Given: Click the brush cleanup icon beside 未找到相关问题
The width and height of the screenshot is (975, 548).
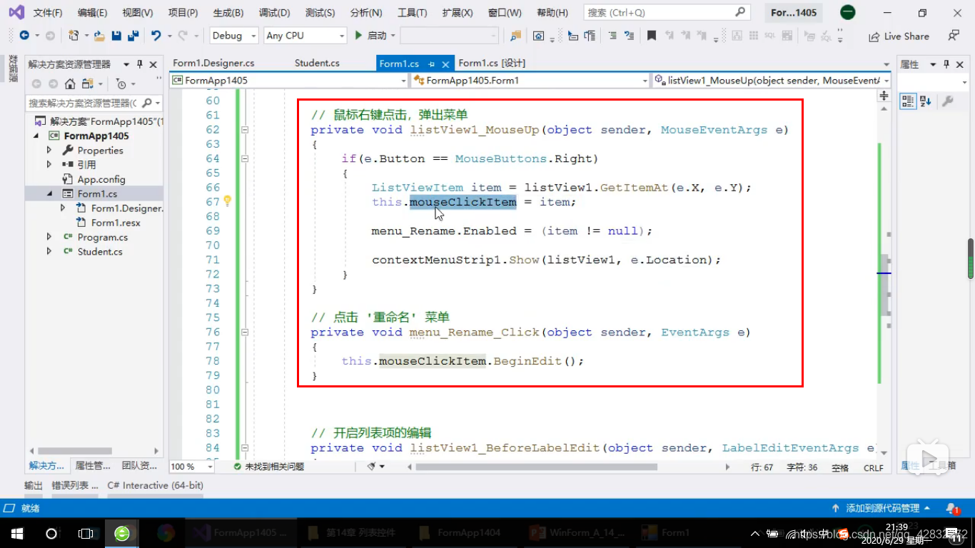Looking at the screenshot, I should pyautogui.click(x=372, y=467).
